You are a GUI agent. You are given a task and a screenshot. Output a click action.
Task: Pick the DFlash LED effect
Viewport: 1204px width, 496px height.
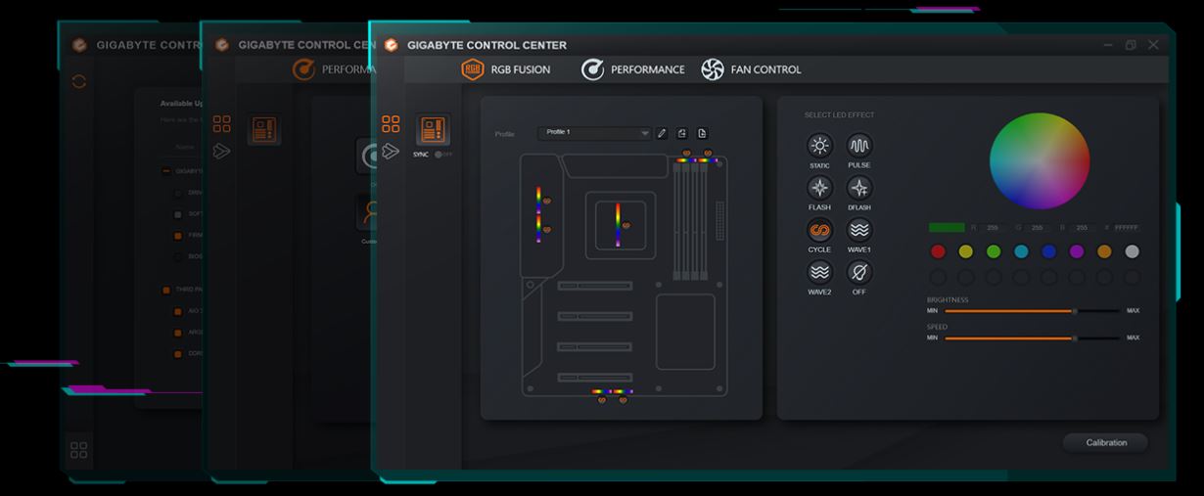(858, 189)
